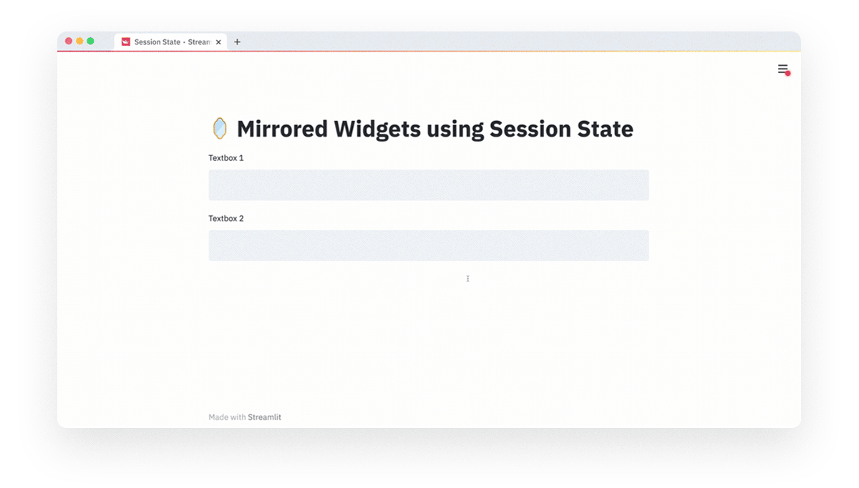Close the Session State browser tab
This screenshot has height=488, width=859.
(x=218, y=42)
